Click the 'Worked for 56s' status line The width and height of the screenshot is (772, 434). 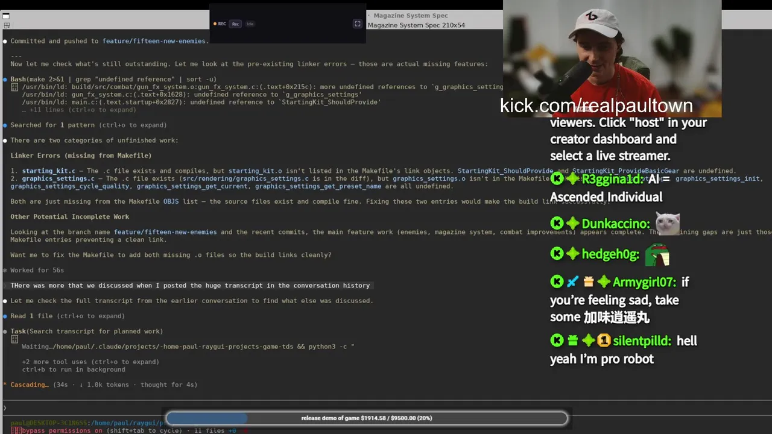click(x=37, y=270)
